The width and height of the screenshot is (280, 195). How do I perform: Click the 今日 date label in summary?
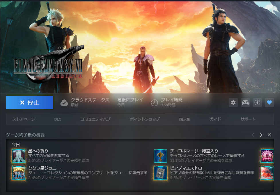(16, 145)
